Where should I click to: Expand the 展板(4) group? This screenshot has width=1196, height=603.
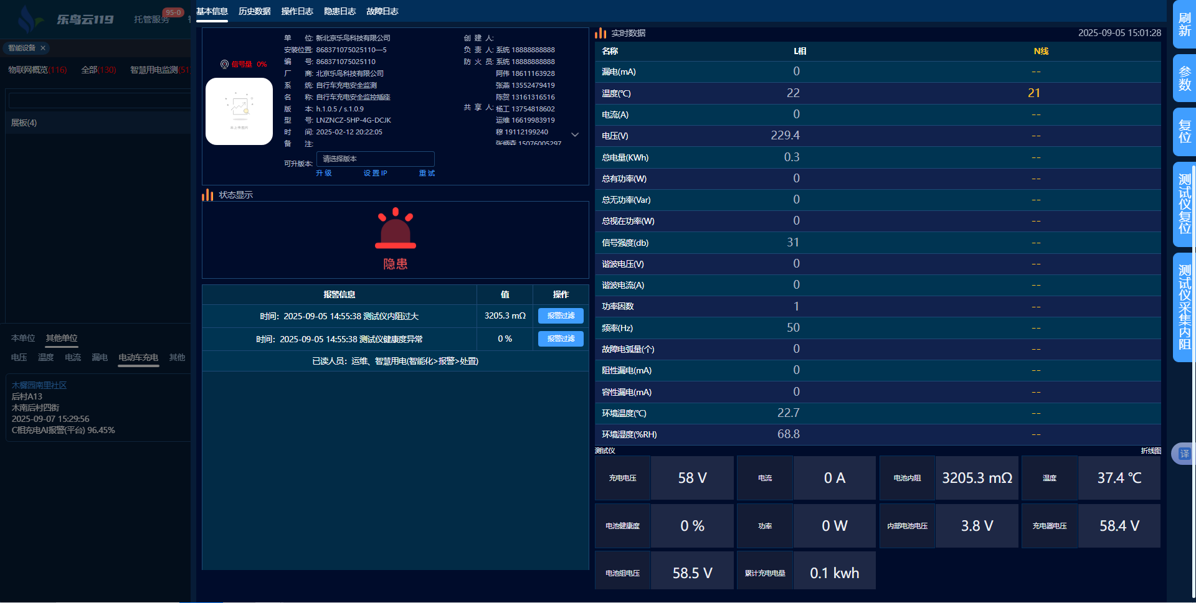pyautogui.click(x=24, y=123)
